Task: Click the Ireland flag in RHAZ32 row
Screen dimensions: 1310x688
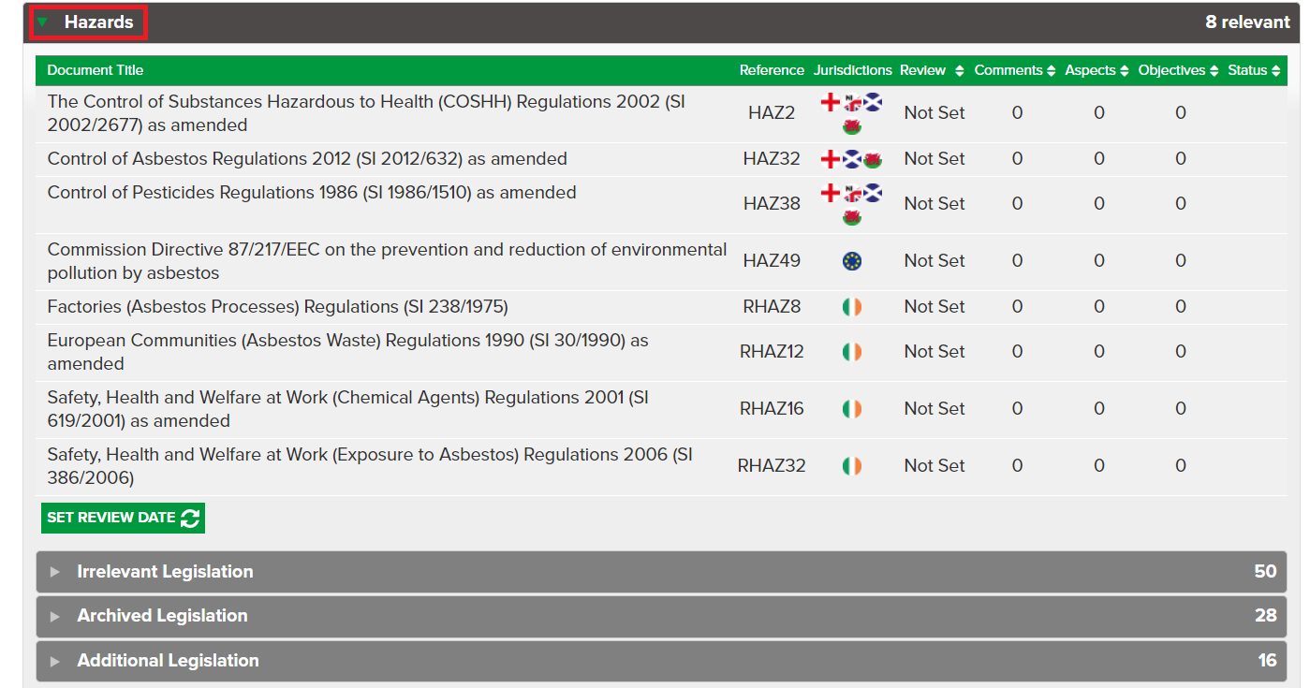Action: (852, 466)
